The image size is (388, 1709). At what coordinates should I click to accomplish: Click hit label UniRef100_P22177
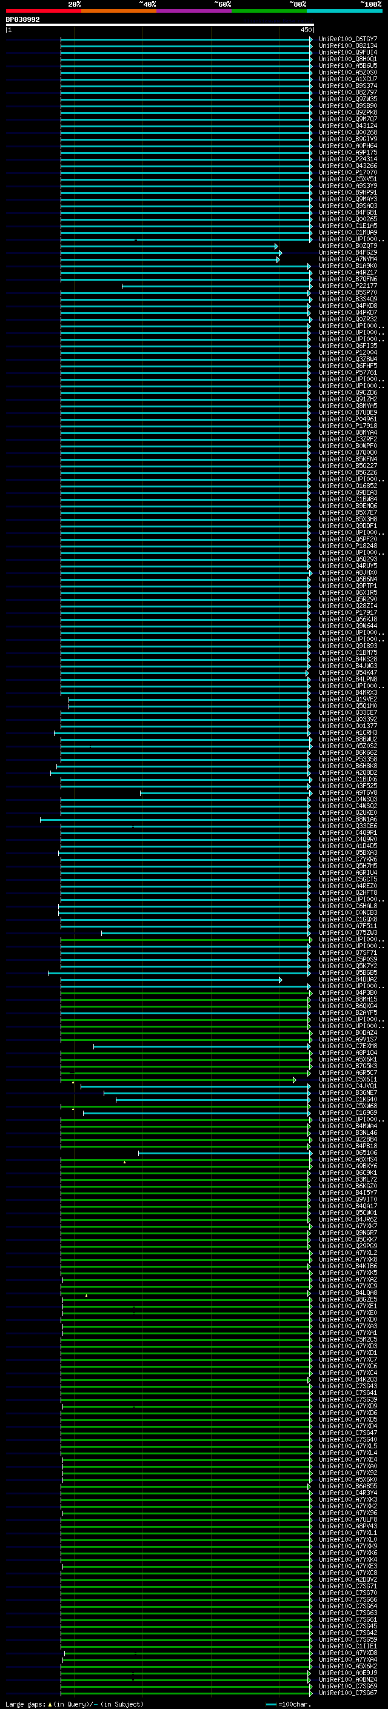347,286
